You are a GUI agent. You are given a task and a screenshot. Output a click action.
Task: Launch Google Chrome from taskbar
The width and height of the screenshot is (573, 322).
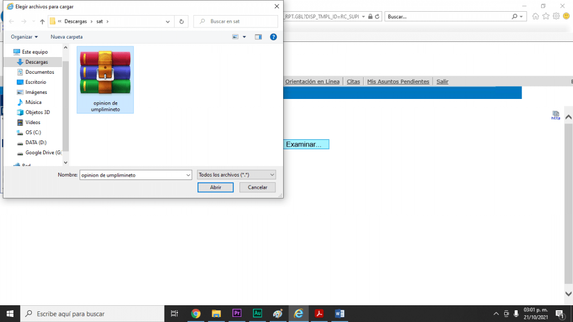[195, 314]
